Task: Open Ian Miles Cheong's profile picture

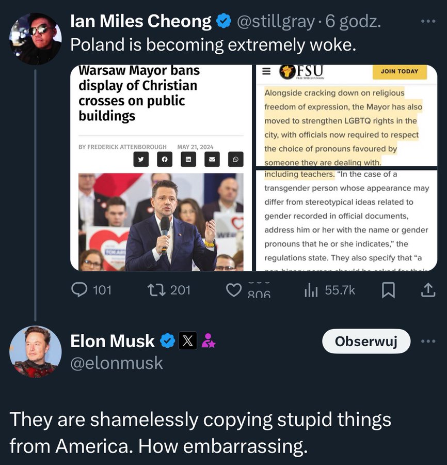Action: [36, 39]
